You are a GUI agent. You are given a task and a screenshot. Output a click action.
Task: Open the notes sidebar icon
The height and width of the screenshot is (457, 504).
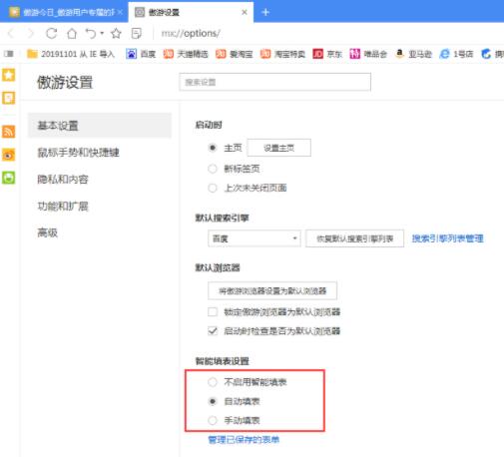coord(9,98)
